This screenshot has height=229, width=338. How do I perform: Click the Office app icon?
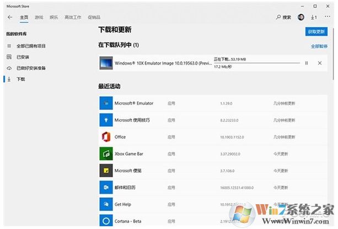[106, 137]
